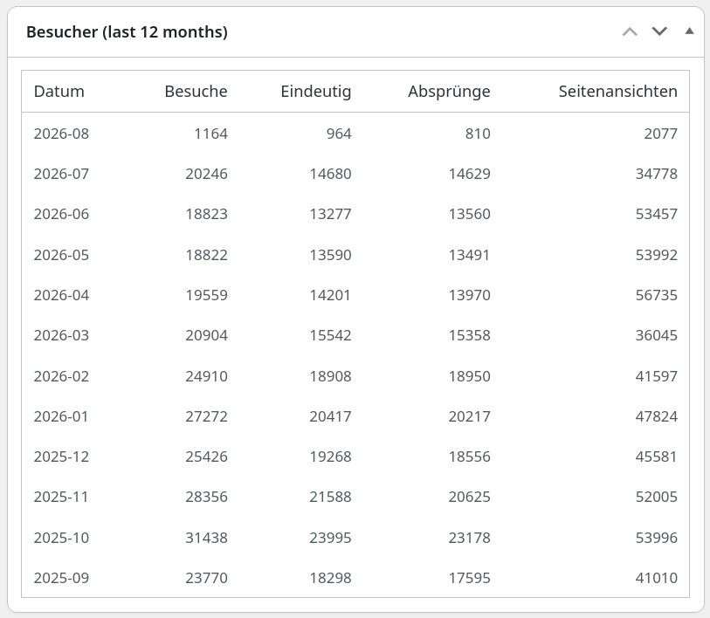This screenshot has height=618, width=710.
Task: Select the date cell 2026-08
Action: pos(62,134)
